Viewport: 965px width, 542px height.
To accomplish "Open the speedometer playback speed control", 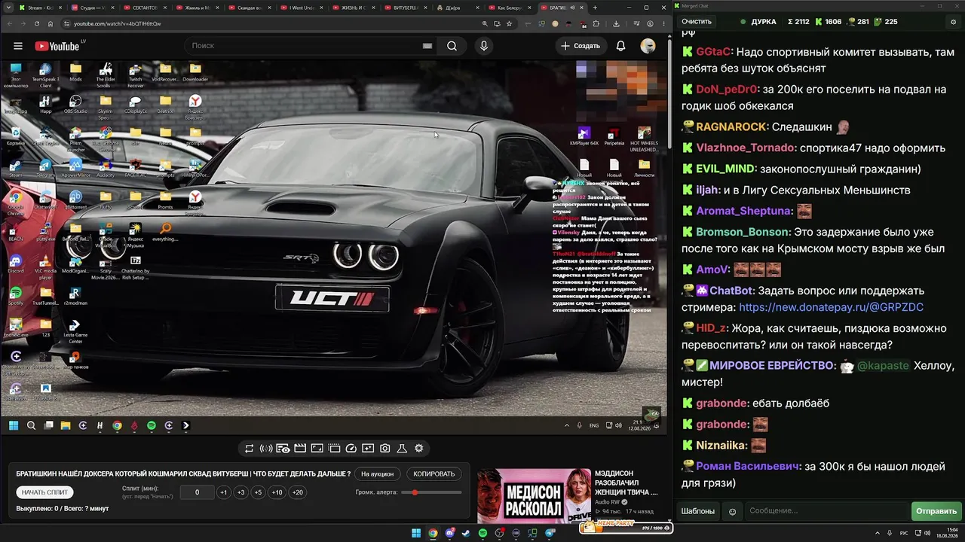I will coord(351,449).
